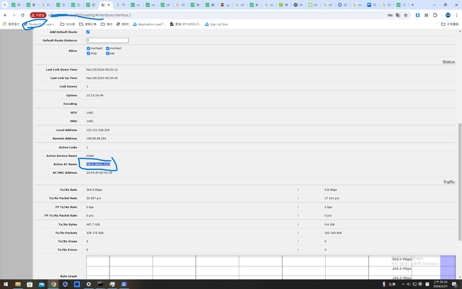This screenshot has height=289, width=462.
Task: Open the translate page icon
Action: pos(398,15)
